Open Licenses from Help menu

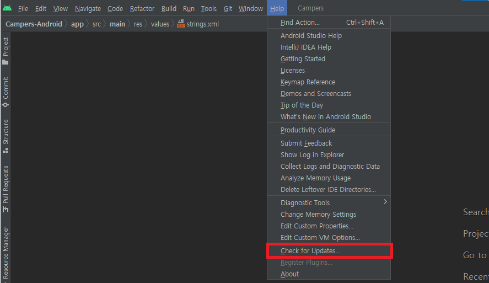tap(329, 70)
